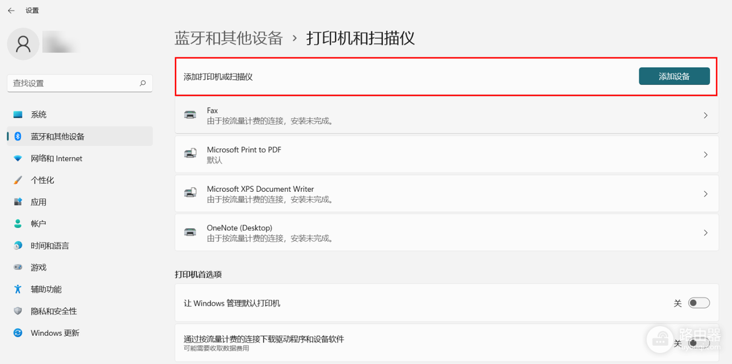The image size is (732, 364).
Task: Click the search magnifier icon
Action: coord(142,83)
